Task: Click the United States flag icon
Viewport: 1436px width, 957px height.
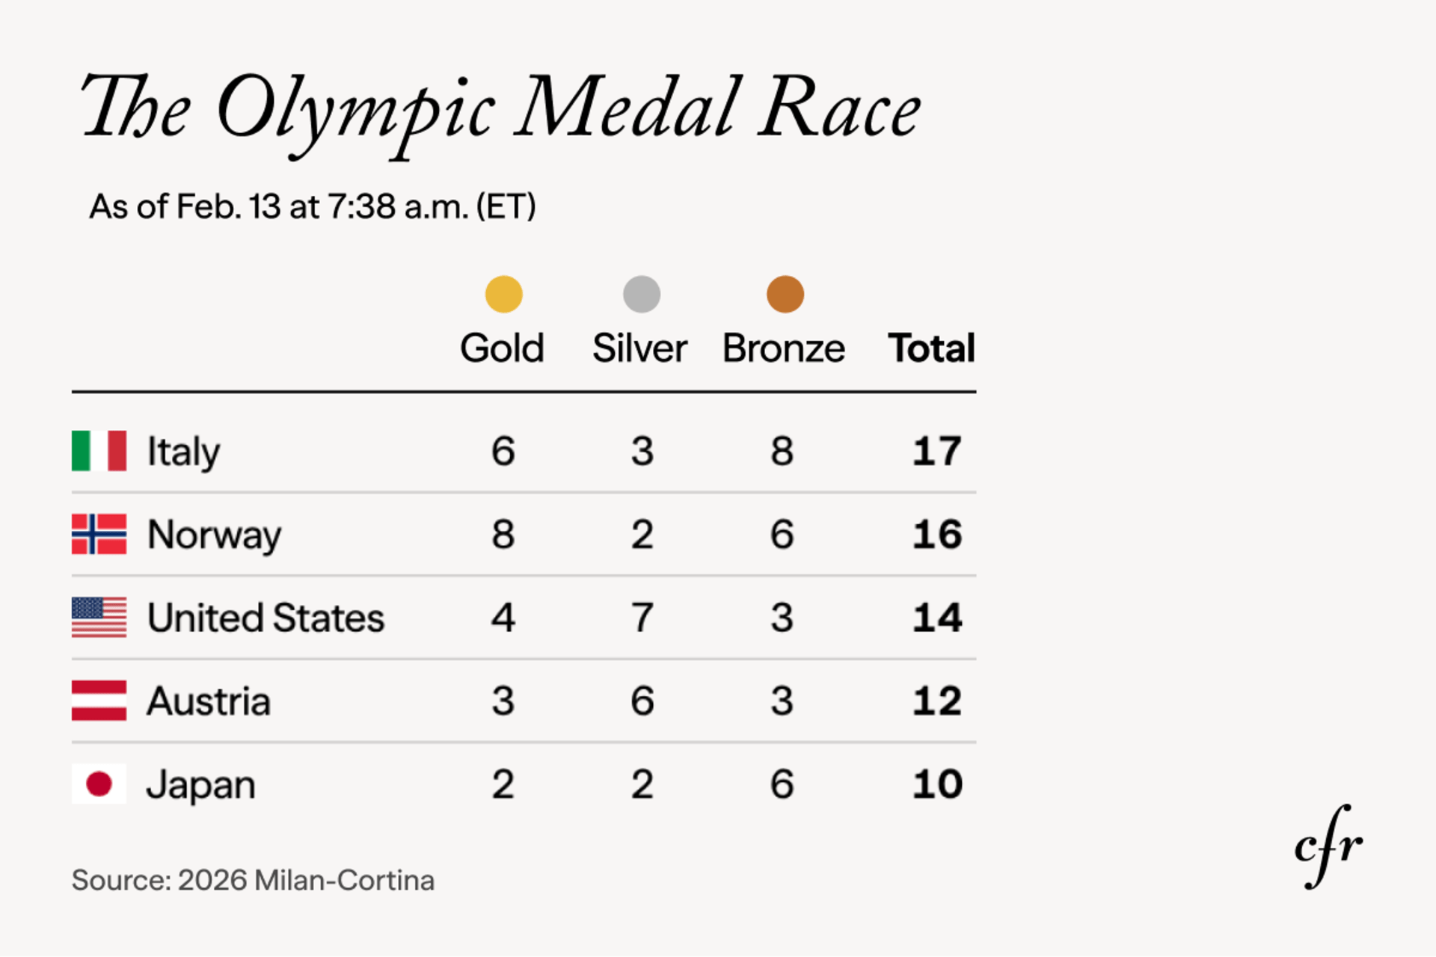Action: (99, 618)
